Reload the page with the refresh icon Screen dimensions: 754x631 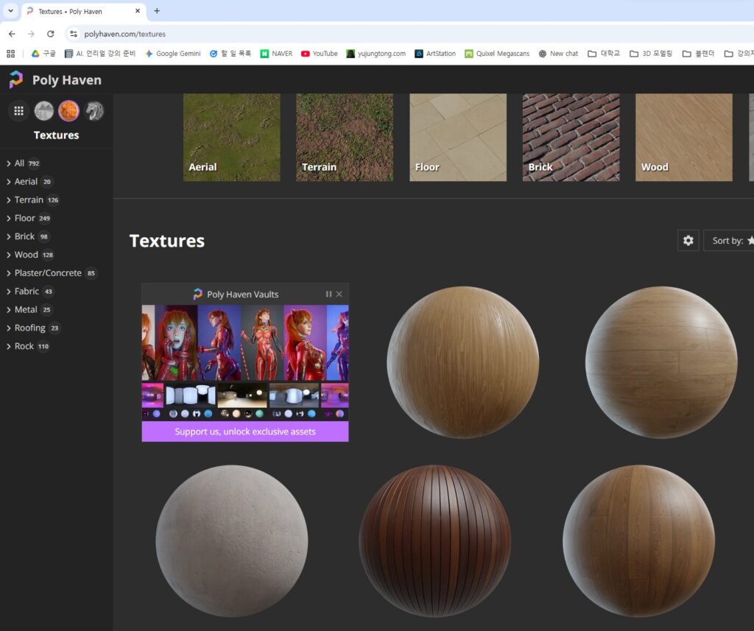tap(50, 34)
